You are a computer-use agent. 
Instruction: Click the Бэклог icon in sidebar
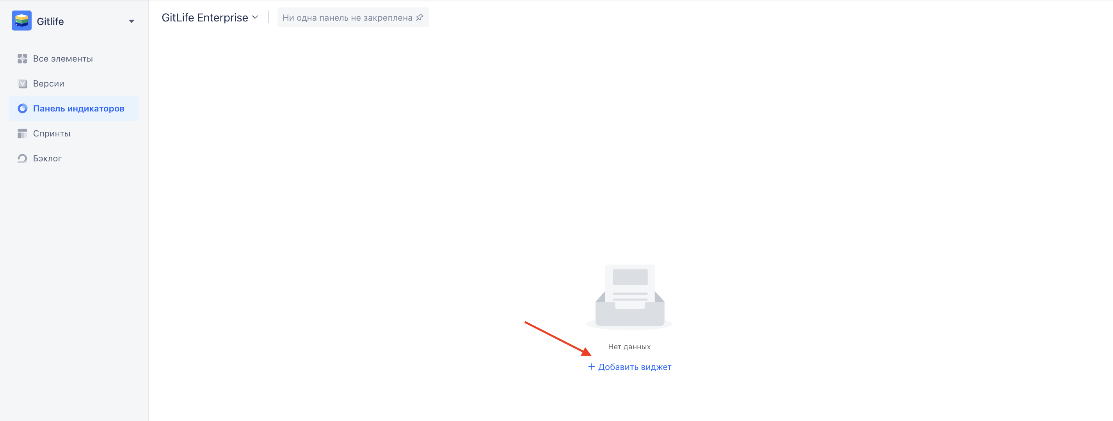(x=23, y=159)
